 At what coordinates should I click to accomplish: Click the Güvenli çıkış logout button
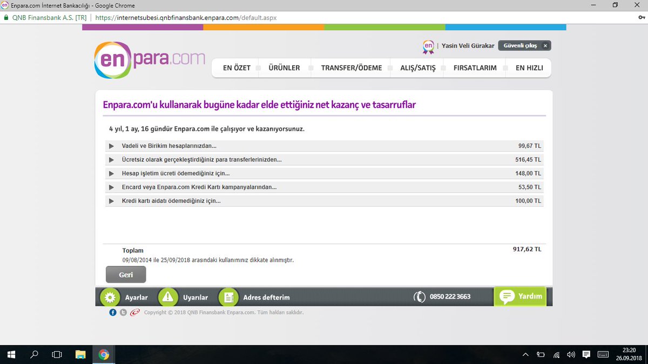pos(524,46)
